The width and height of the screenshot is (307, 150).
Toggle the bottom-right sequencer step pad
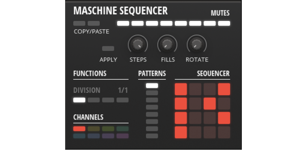coord(224,132)
